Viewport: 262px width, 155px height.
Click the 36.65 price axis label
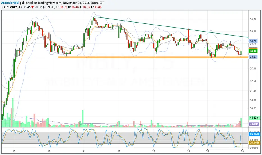pyautogui.click(x=253, y=108)
